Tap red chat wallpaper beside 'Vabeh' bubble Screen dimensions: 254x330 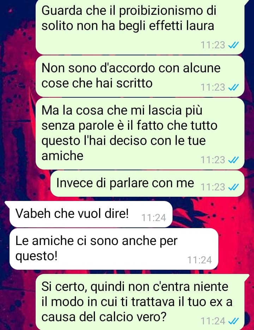pyautogui.click(x=211, y=214)
